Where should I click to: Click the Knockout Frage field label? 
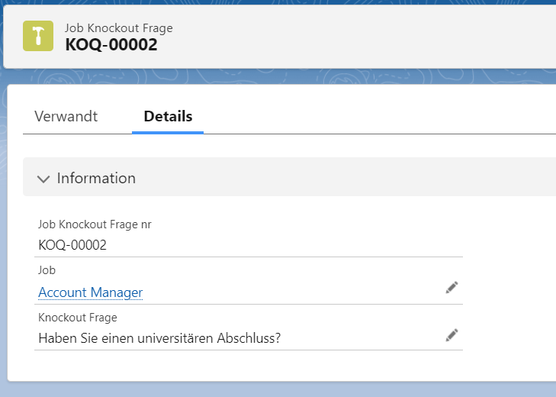tap(78, 318)
